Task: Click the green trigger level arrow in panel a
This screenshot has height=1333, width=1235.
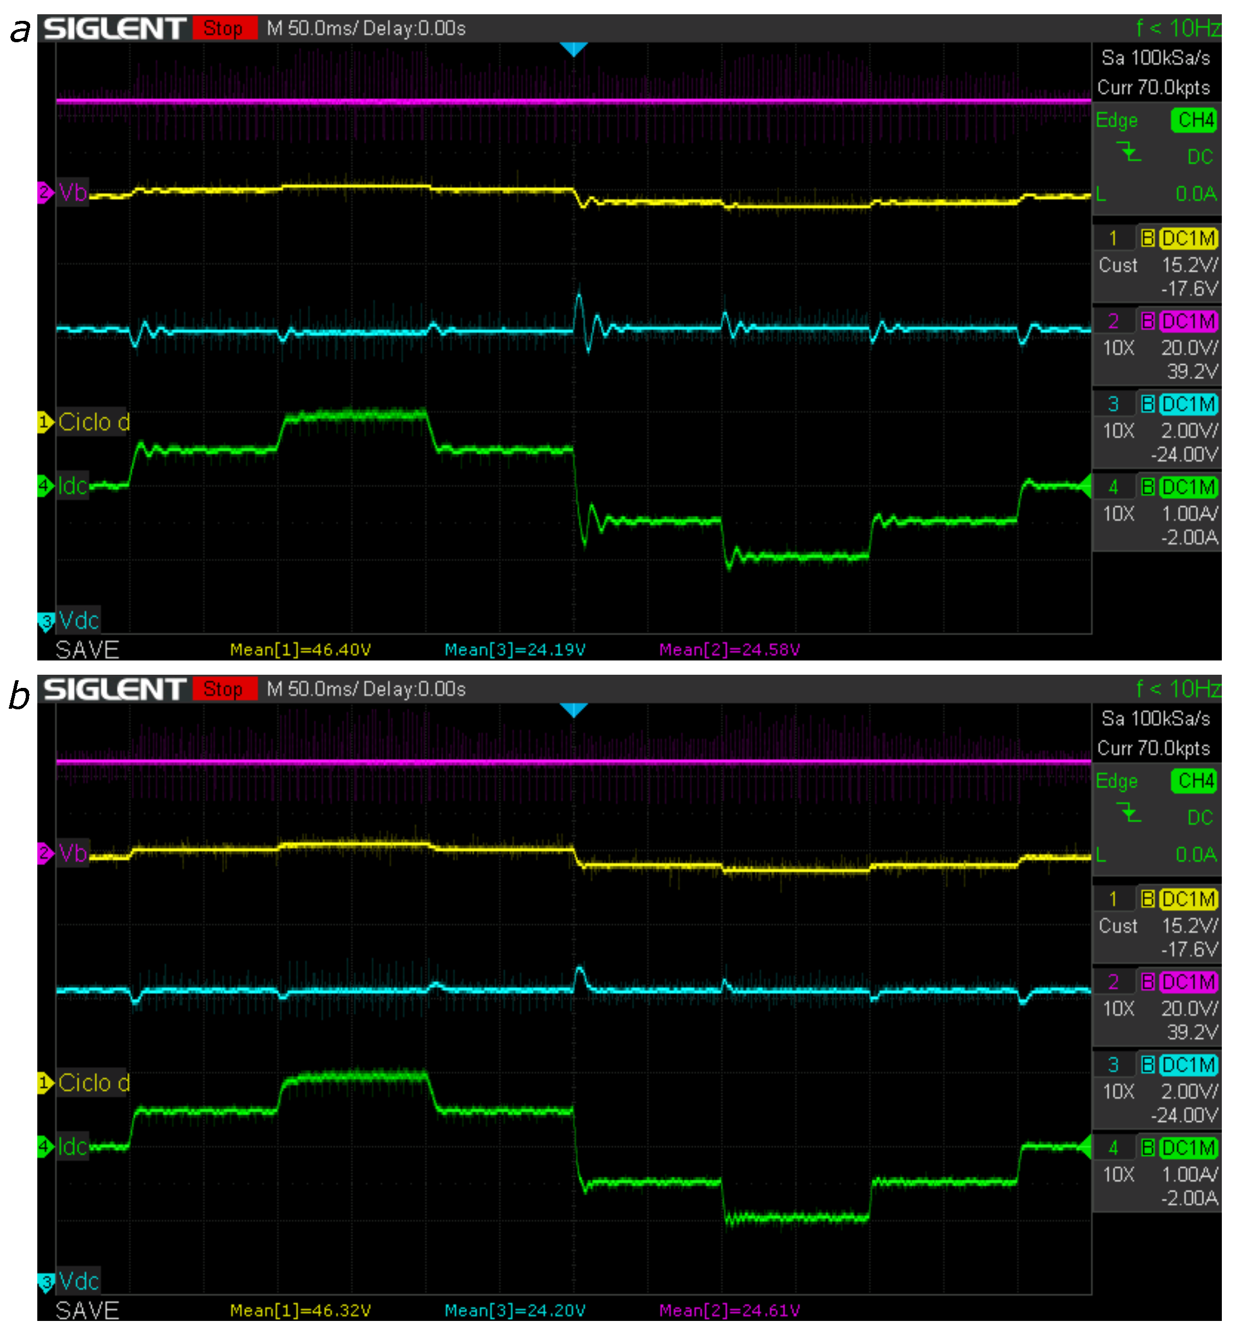Action: coord(1085,486)
